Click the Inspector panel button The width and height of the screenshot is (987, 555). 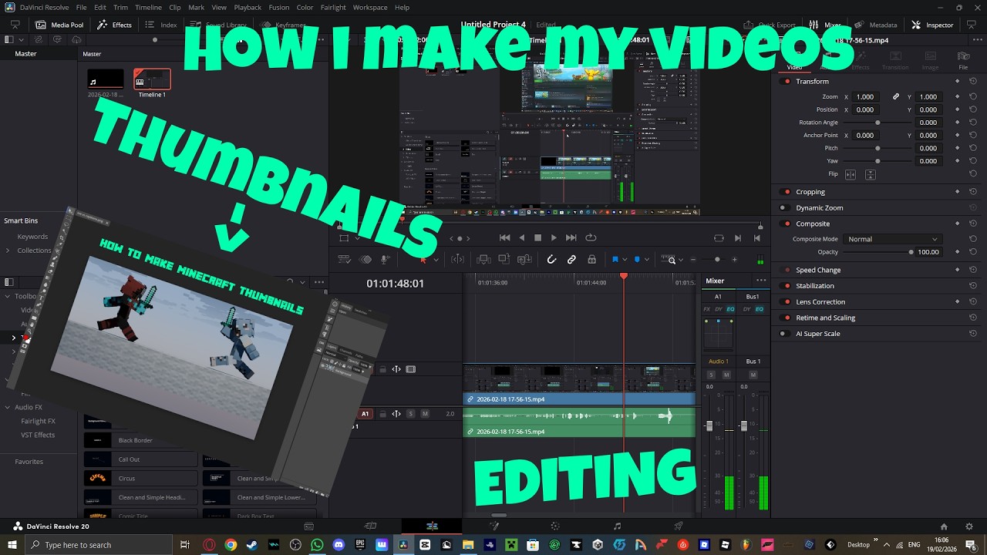[932, 25]
